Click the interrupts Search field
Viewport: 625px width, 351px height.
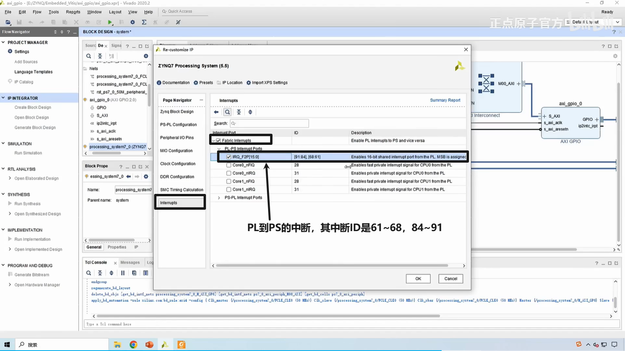coord(269,123)
